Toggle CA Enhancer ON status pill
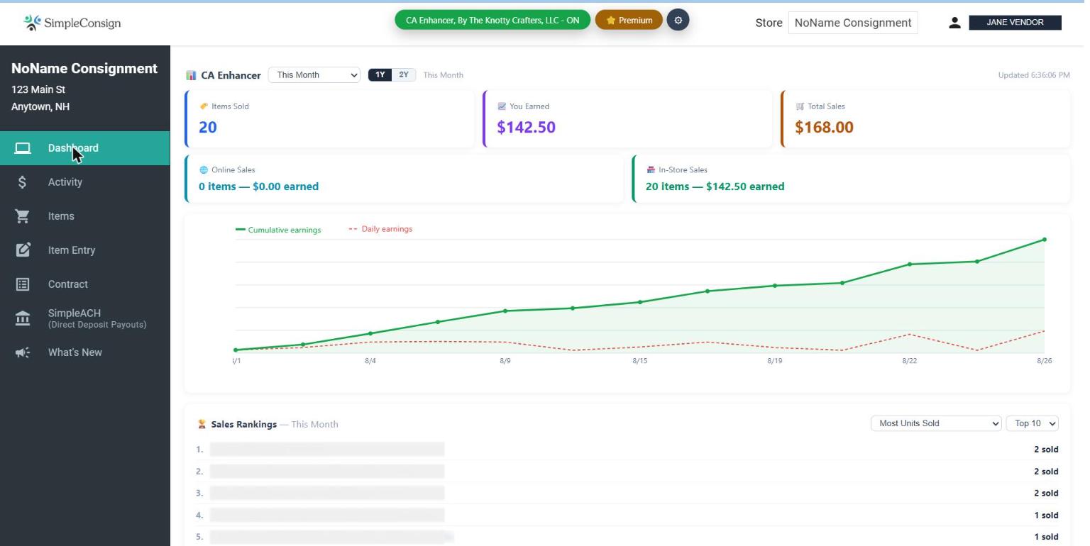The height and width of the screenshot is (546, 1090). click(492, 21)
